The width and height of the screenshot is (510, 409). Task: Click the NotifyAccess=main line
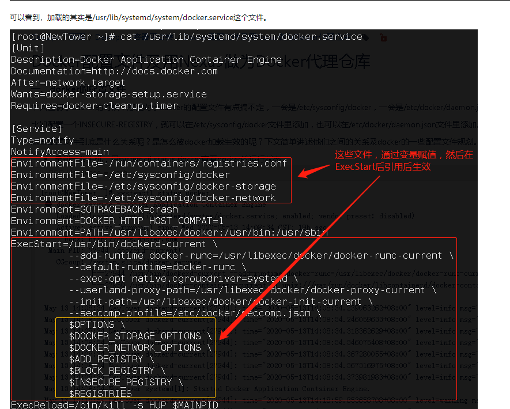(x=54, y=152)
